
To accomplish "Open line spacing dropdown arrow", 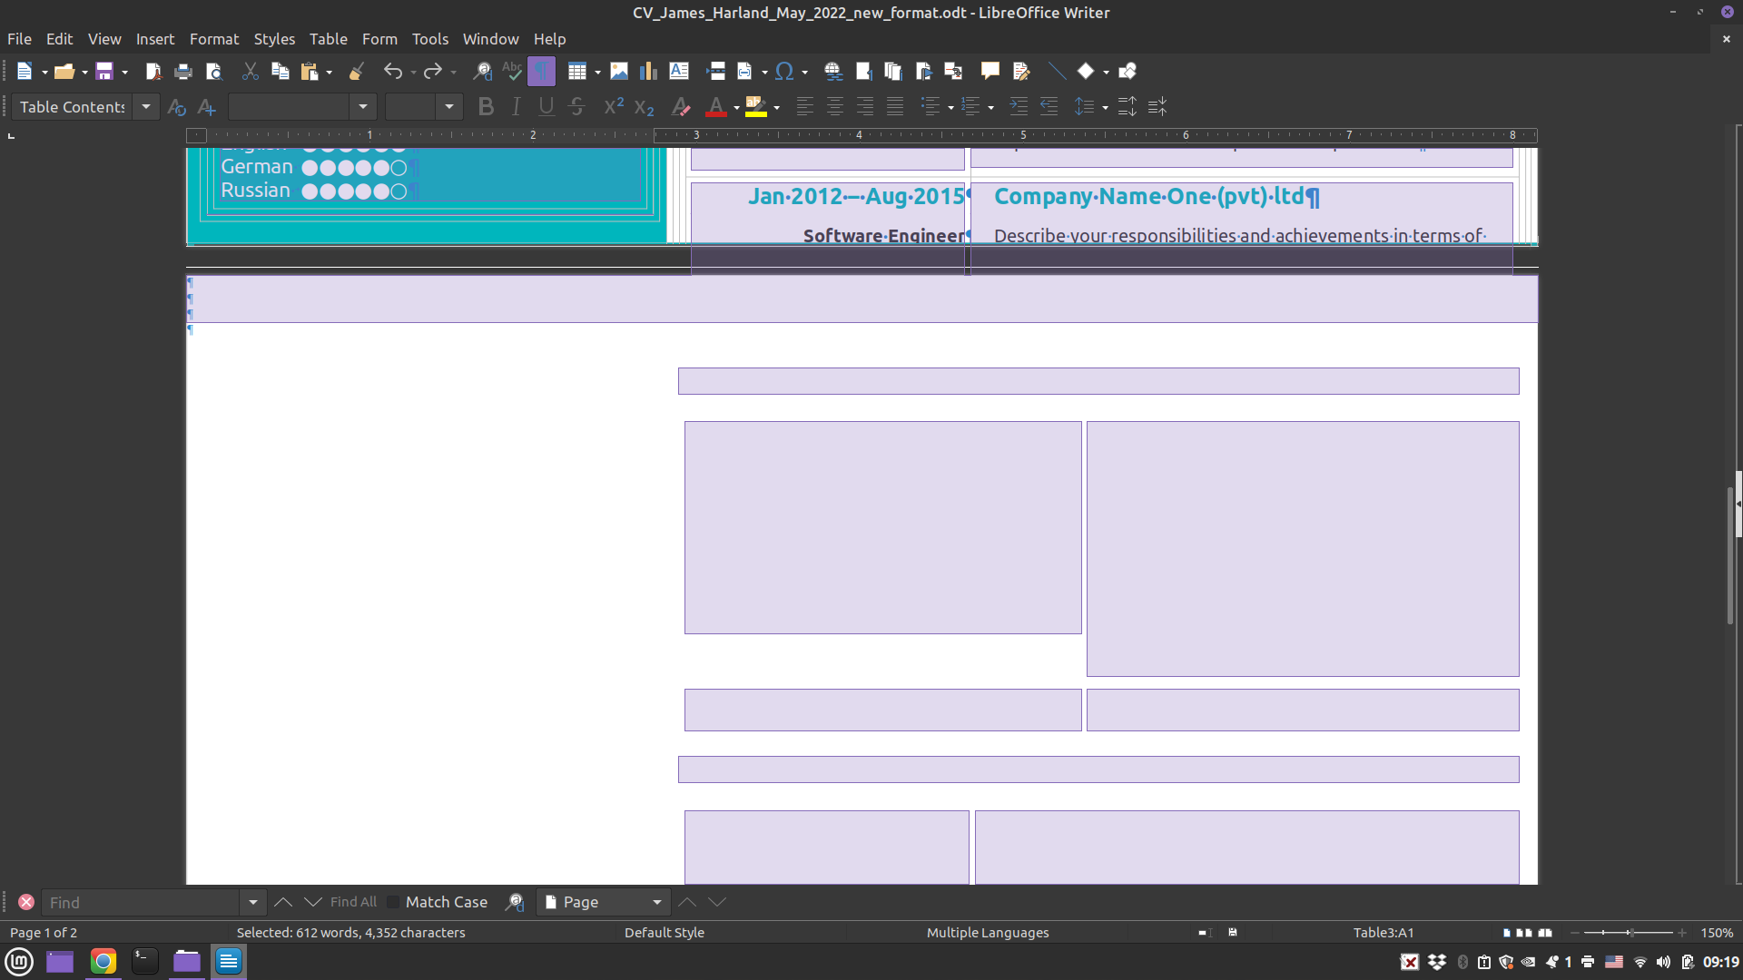I will (1105, 108).
